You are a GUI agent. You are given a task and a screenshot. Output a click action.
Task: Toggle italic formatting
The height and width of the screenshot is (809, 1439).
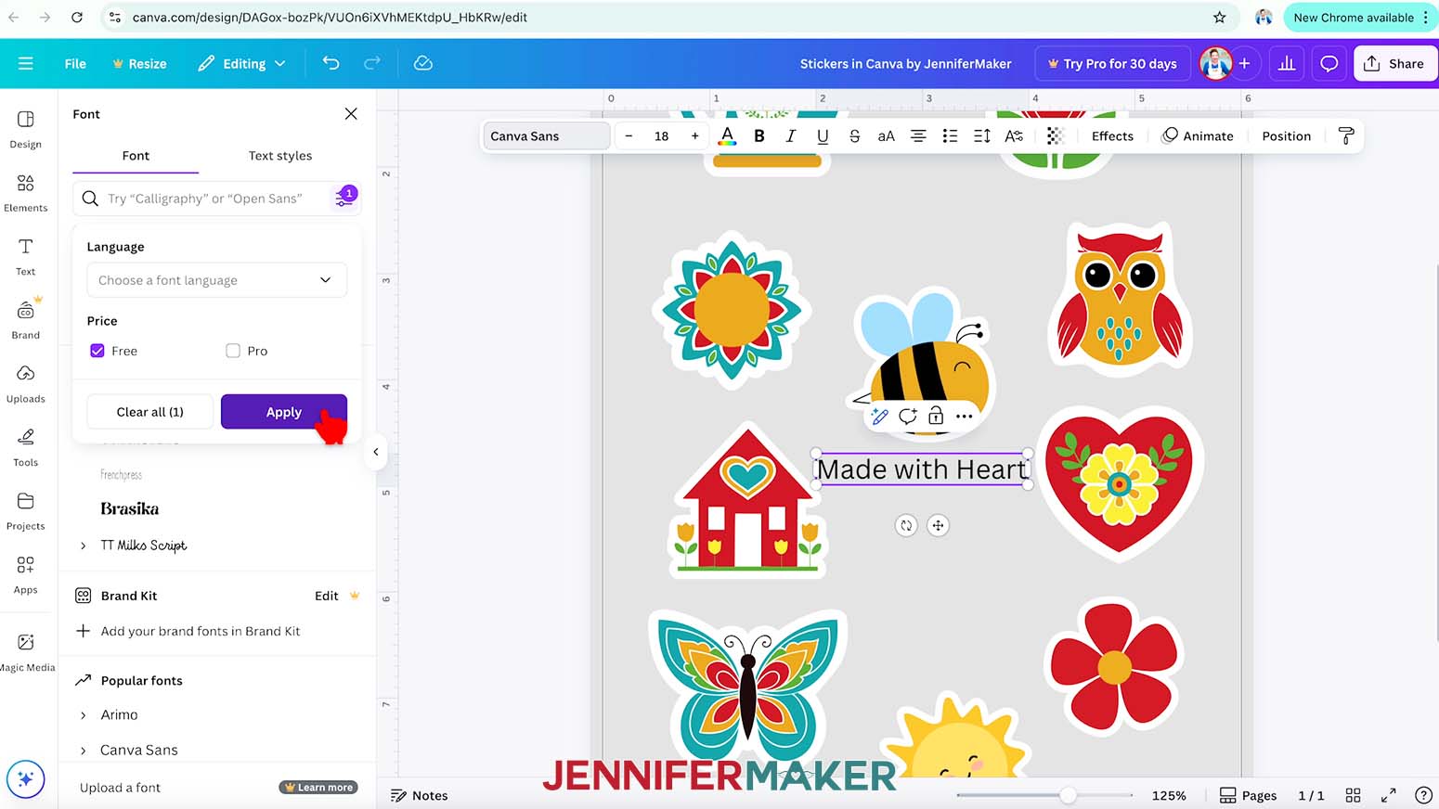791,136
